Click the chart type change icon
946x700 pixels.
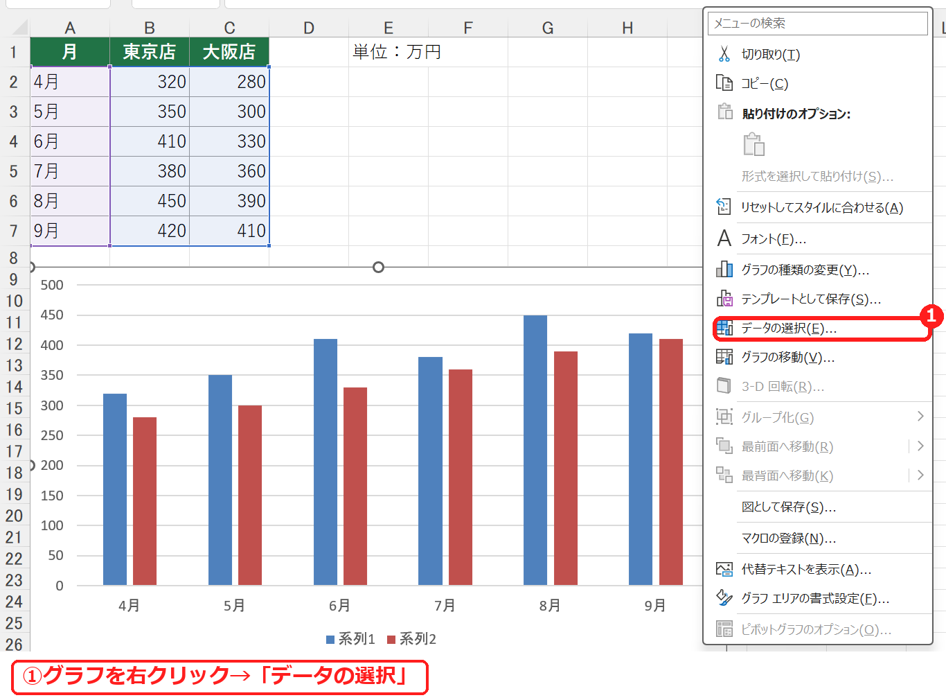[724, 269]
